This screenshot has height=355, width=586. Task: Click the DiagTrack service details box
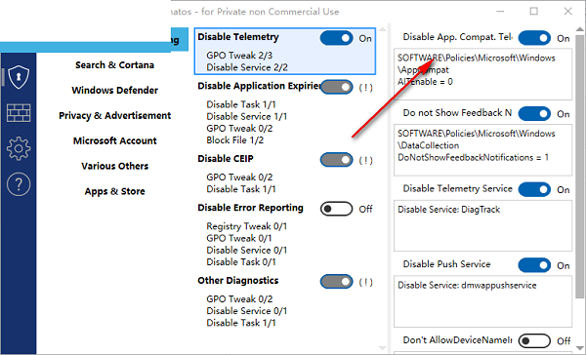(x=482, y=226)
